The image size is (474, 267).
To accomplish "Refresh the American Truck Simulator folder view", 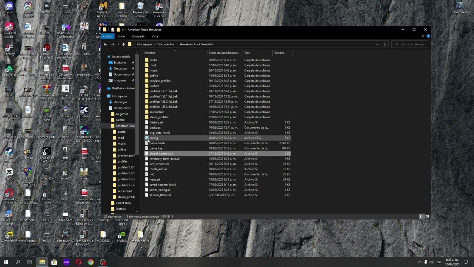I will click(x=384, y=44).
